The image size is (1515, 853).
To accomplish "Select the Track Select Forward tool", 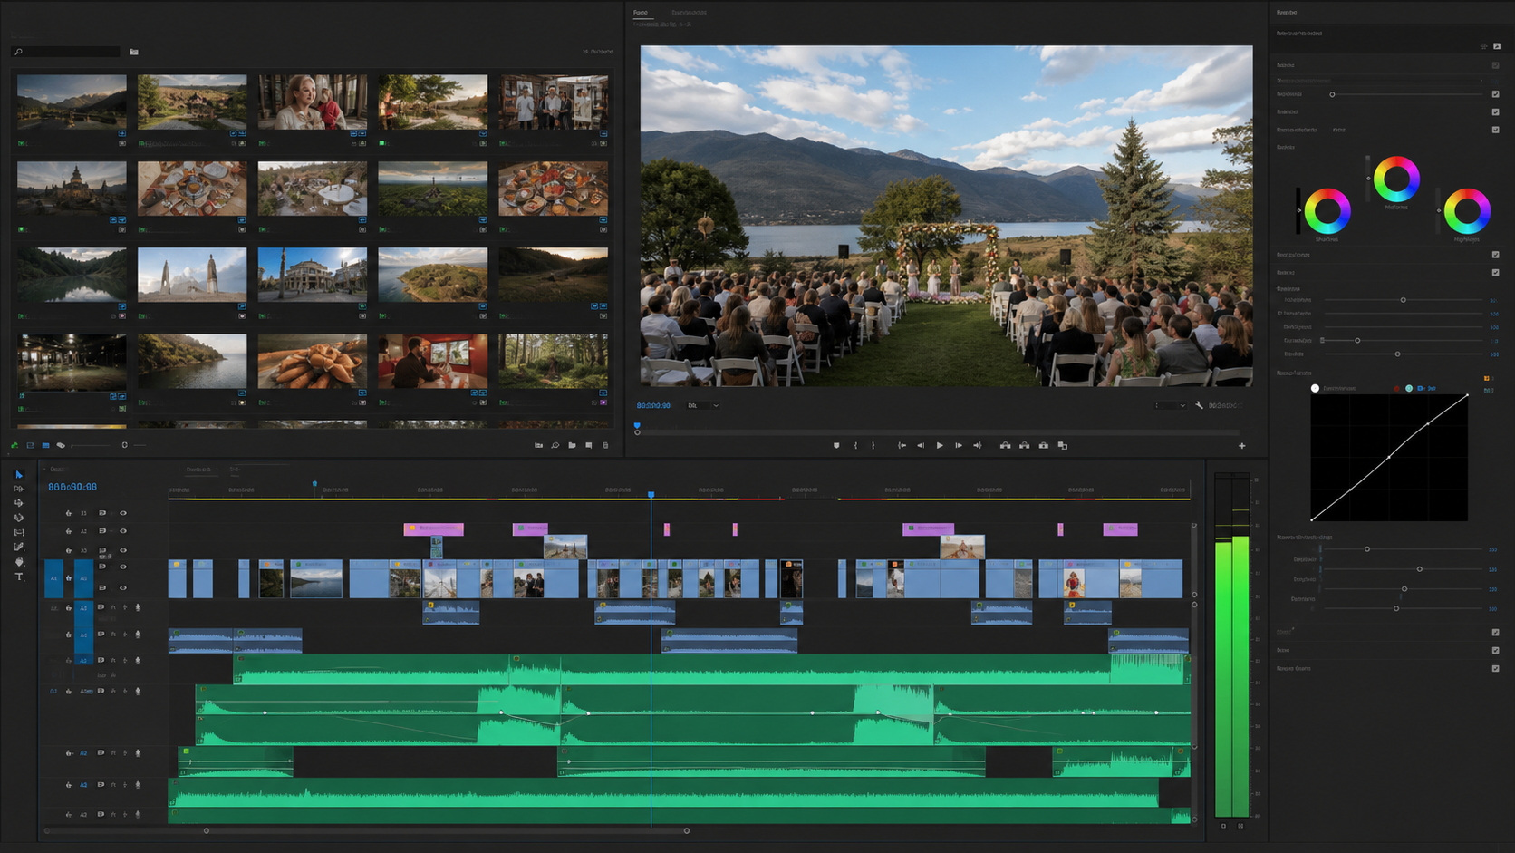I will click(x=19, y=489).
